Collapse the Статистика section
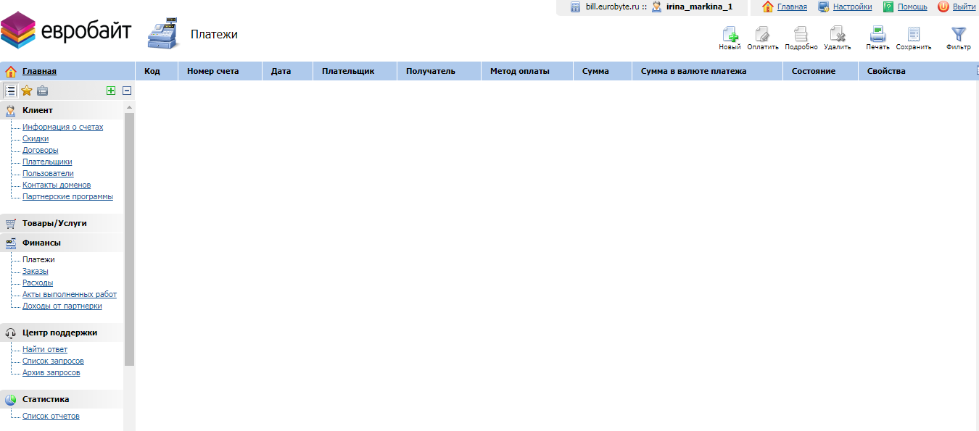This screenshot has height=431, width=979. coord(46,399)
